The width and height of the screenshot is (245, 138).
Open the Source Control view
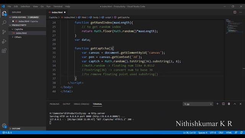pyautogui.click(x=4, y=32)
